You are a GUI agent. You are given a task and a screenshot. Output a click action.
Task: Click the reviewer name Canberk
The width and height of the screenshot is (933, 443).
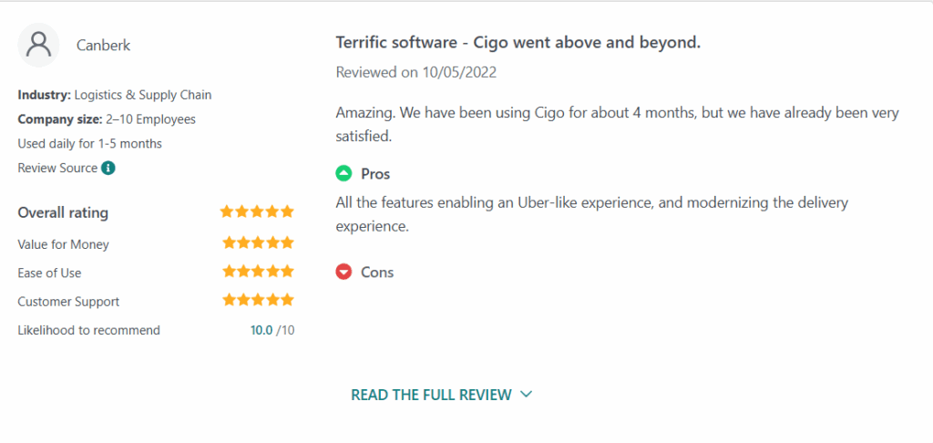(x=104, y=46)
